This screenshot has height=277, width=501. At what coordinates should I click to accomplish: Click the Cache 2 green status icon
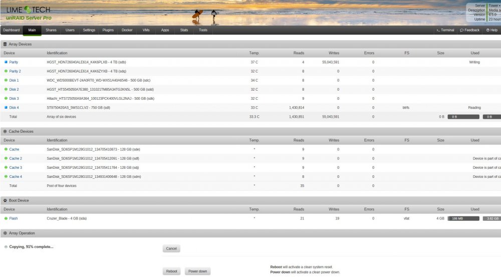click(6, 158)
